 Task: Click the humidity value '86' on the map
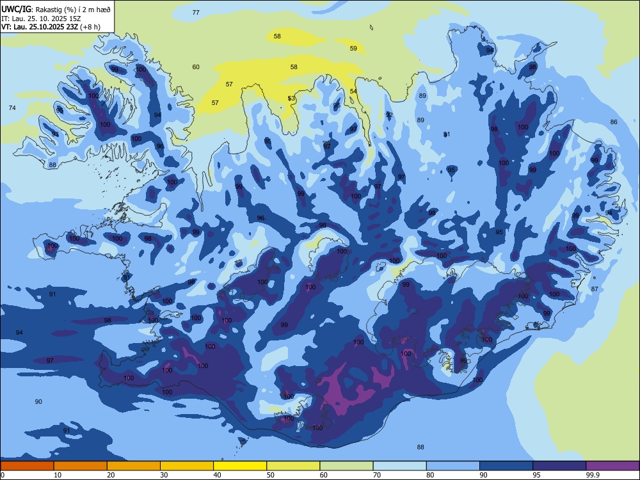[614, 122]
